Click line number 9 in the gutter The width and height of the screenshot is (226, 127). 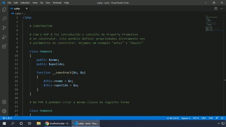(17, 52)
